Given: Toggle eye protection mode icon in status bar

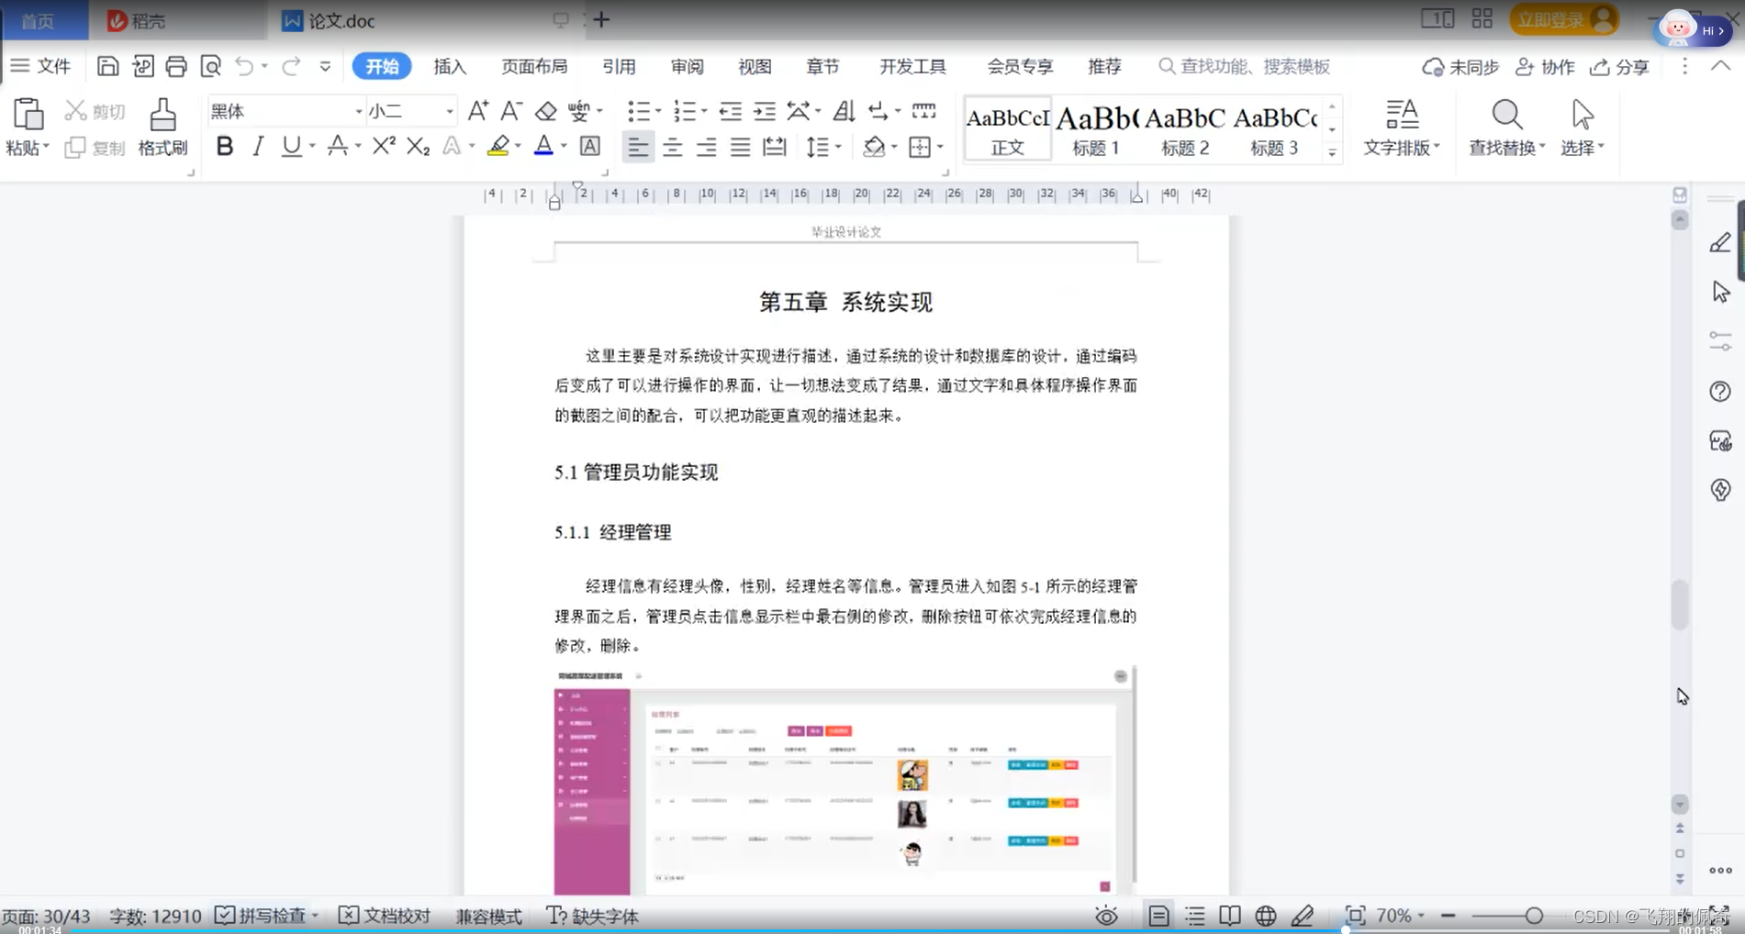Looking at the screenshot, I should [1106, 916].
